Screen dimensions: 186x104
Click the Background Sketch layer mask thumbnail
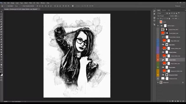click(x=167, y=75)
